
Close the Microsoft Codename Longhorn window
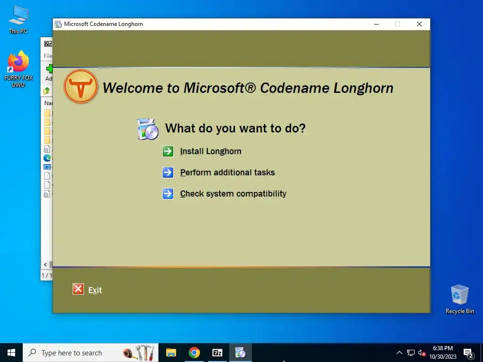[419, 24]
